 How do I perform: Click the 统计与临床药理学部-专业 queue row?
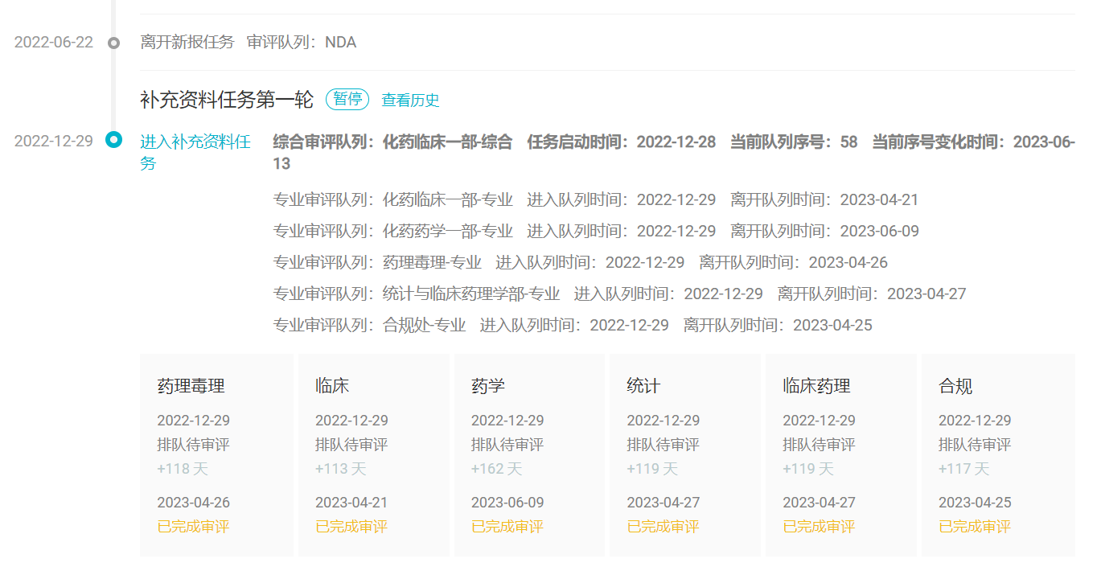pos(619,294)
